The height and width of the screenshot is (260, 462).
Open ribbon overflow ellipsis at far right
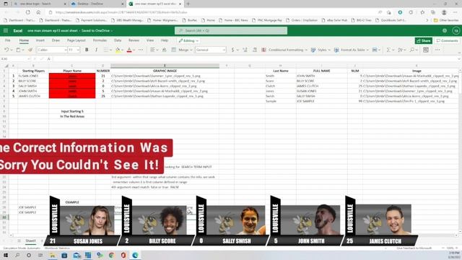point(437,50)
